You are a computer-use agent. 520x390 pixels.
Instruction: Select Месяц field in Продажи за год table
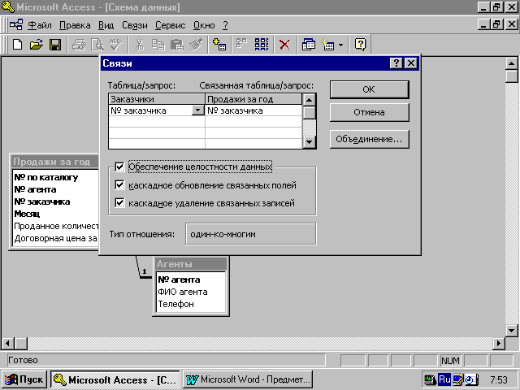[27, 214]
